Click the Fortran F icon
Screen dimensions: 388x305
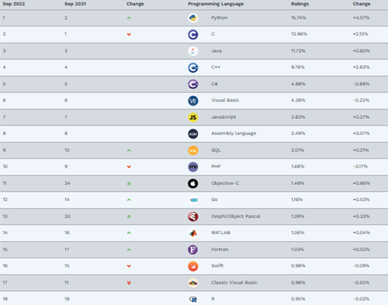point(193,249)
